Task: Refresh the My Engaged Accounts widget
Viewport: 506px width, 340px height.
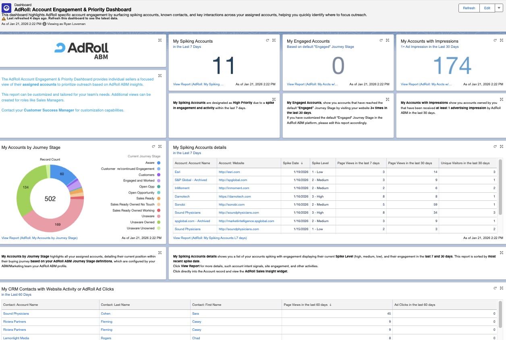Action: 381,40
